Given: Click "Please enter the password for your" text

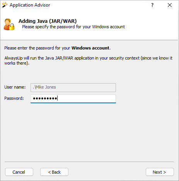Looking at the screenshot, I should [37, 48].
